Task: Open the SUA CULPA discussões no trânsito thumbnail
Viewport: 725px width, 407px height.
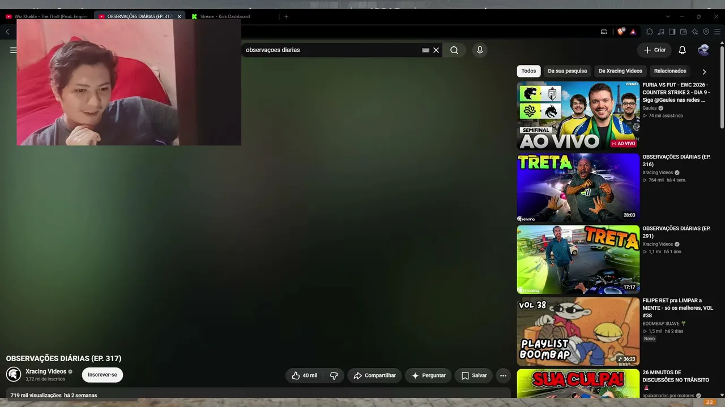Action: click(x=578, y=384)
